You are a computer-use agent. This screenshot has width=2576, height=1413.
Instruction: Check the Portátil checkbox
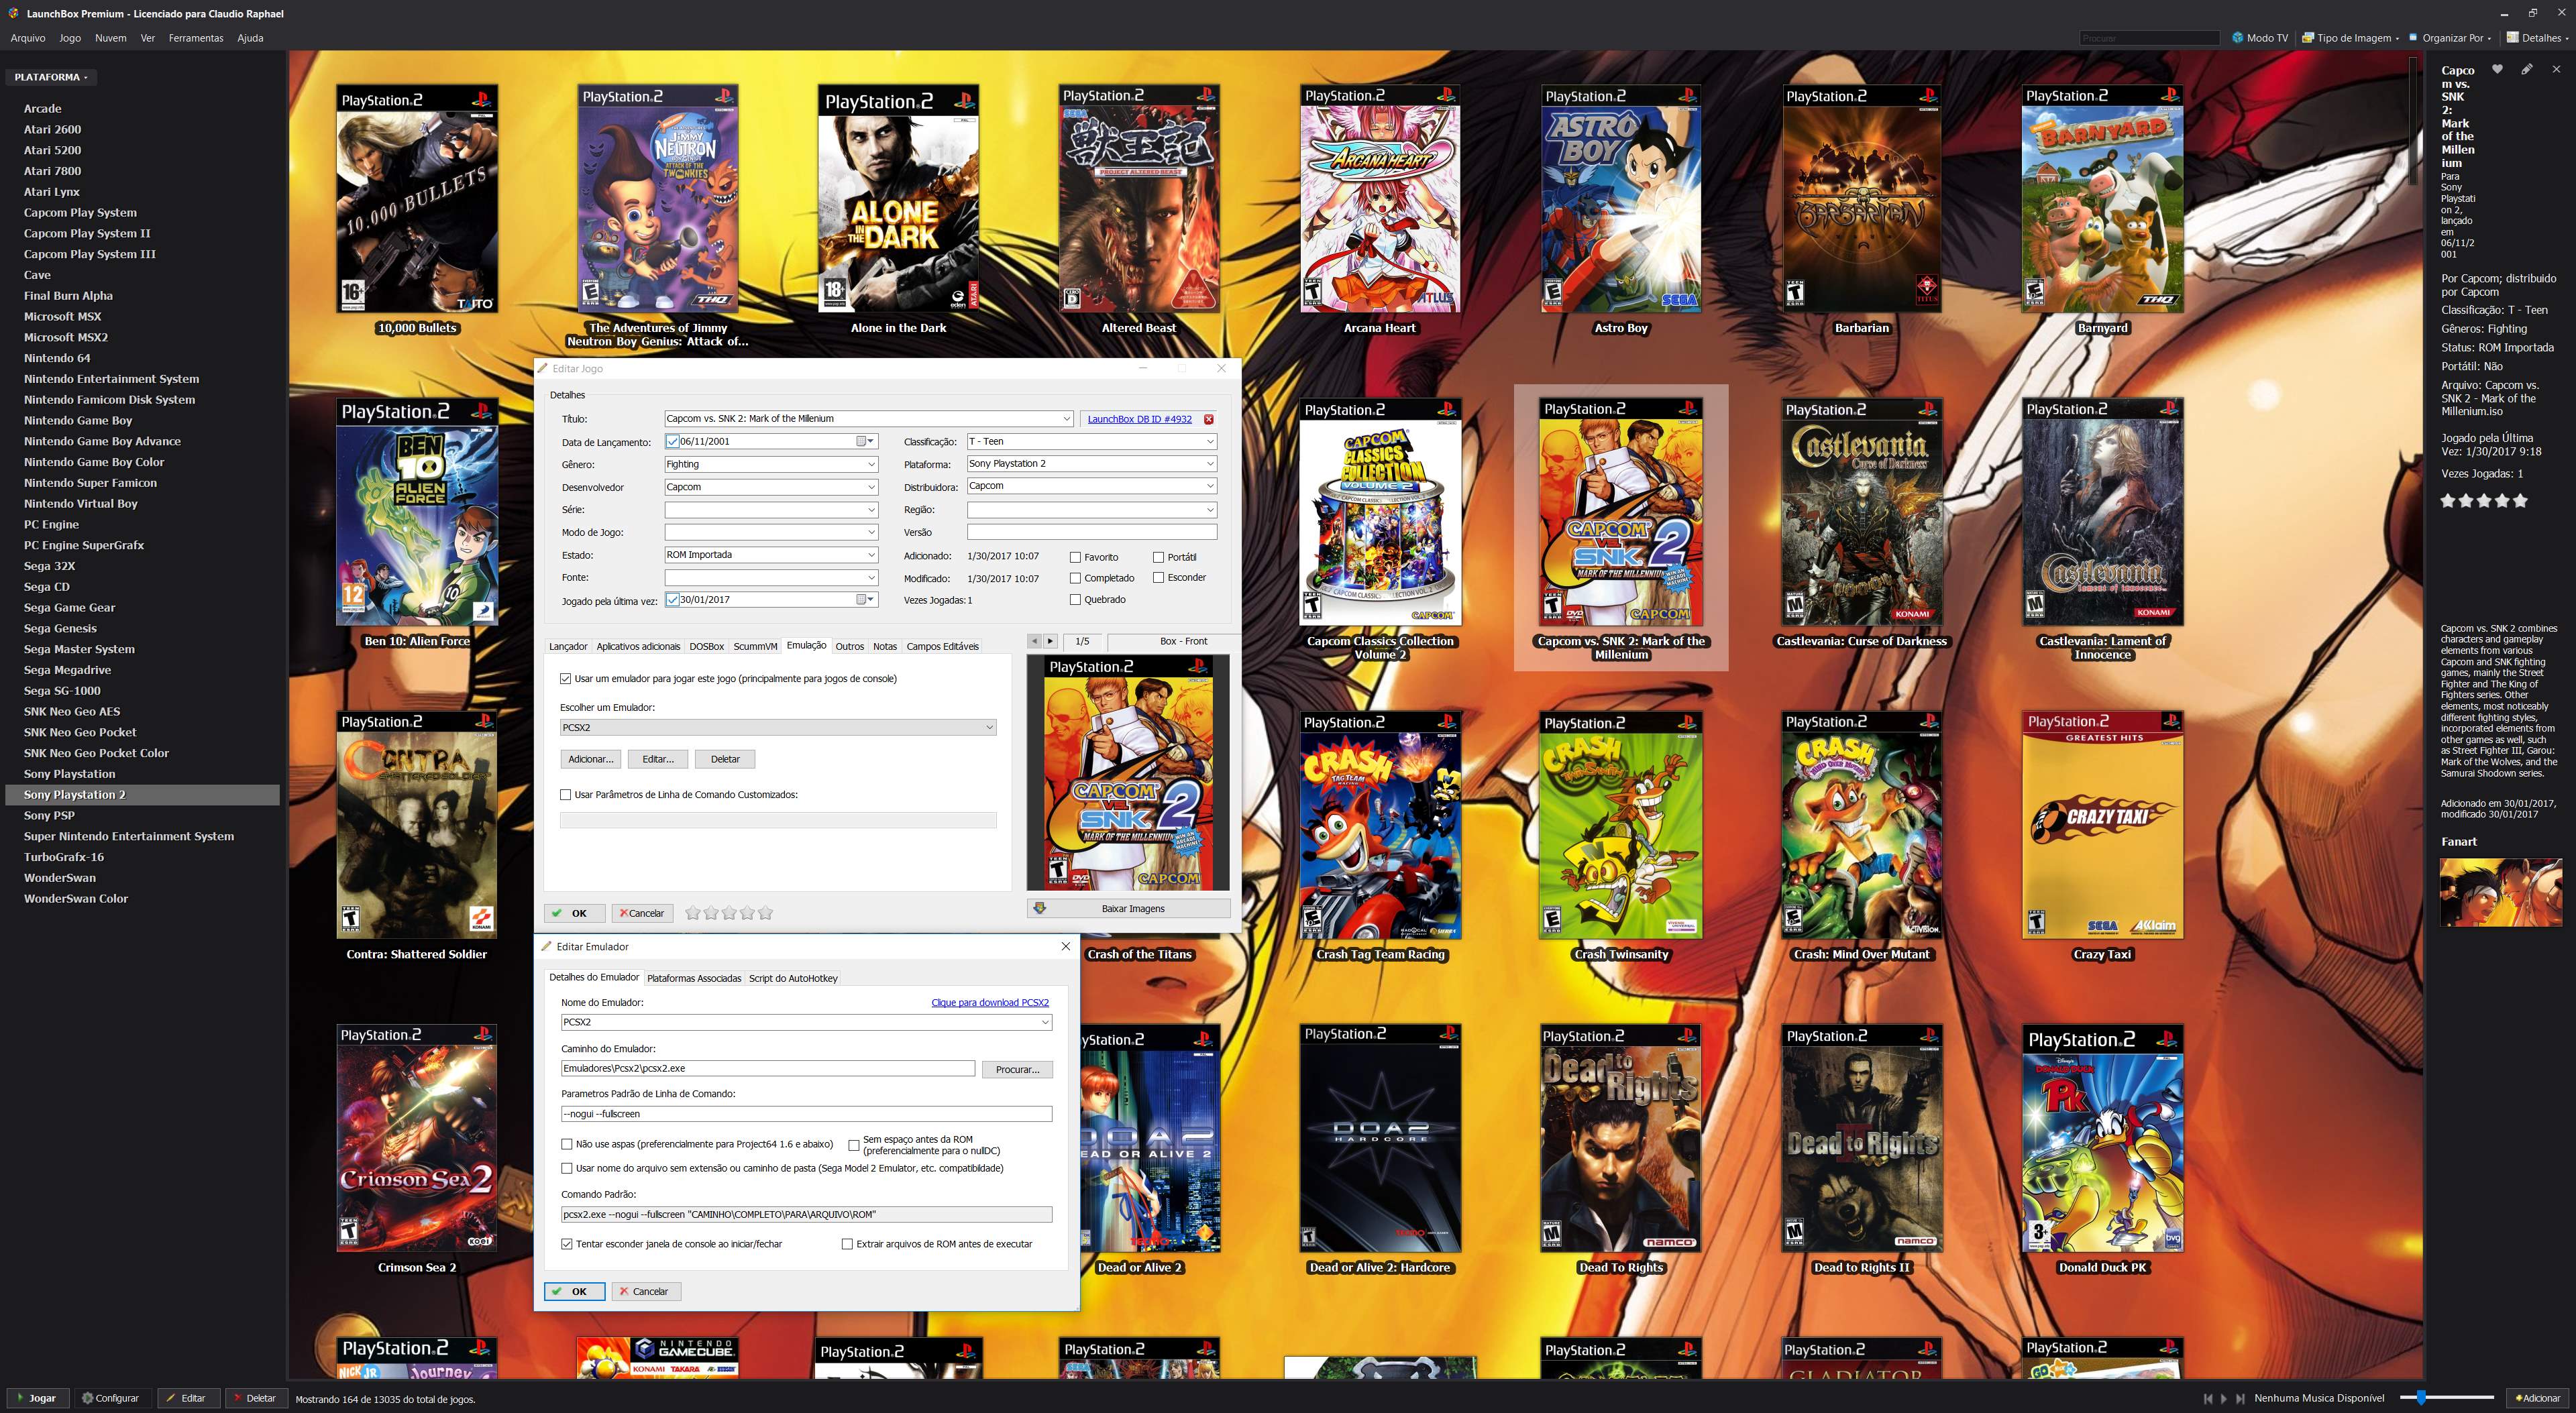coord(1158,557)
